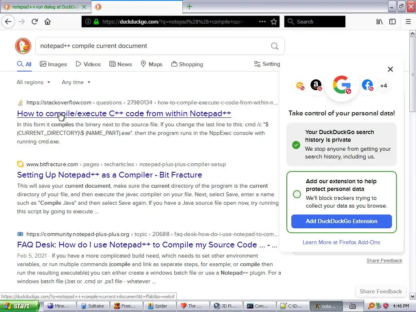Open the Settings dropdown
This screenshot has height=312, width=416.
point(267,64)
